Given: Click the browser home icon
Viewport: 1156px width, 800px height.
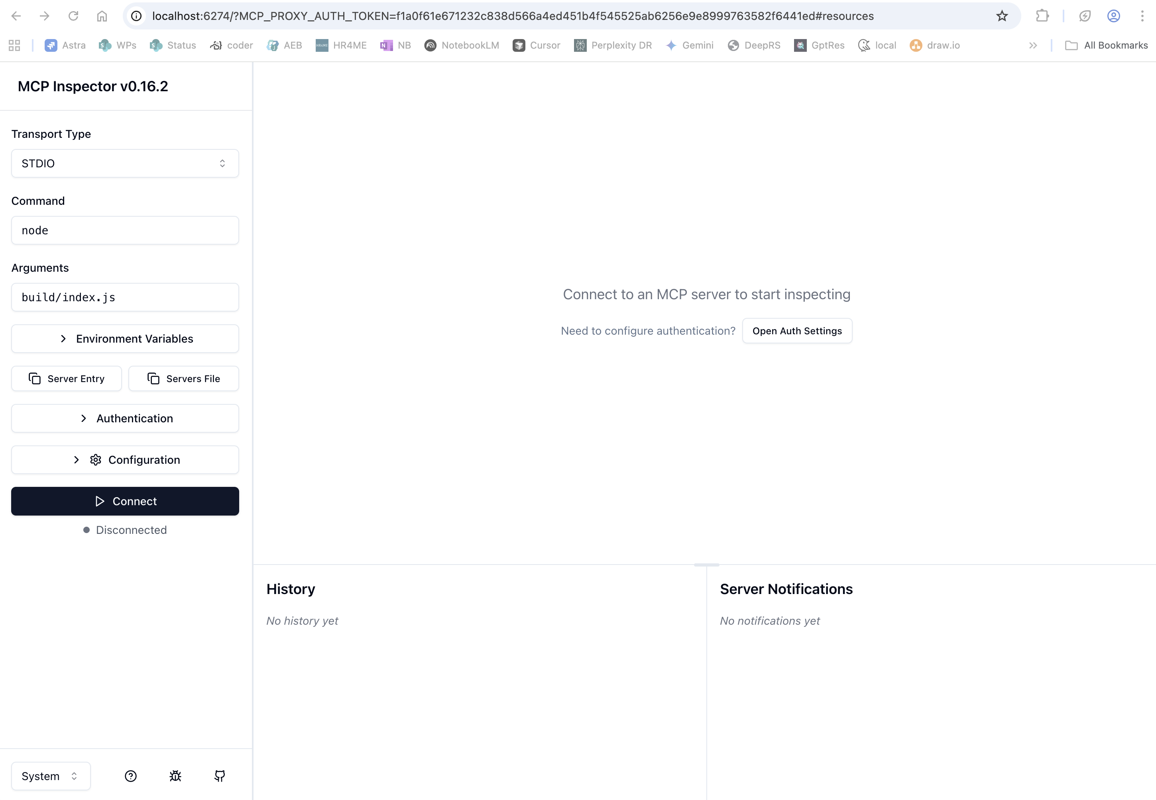Looking at the screenshot, I should click(102, 16).
